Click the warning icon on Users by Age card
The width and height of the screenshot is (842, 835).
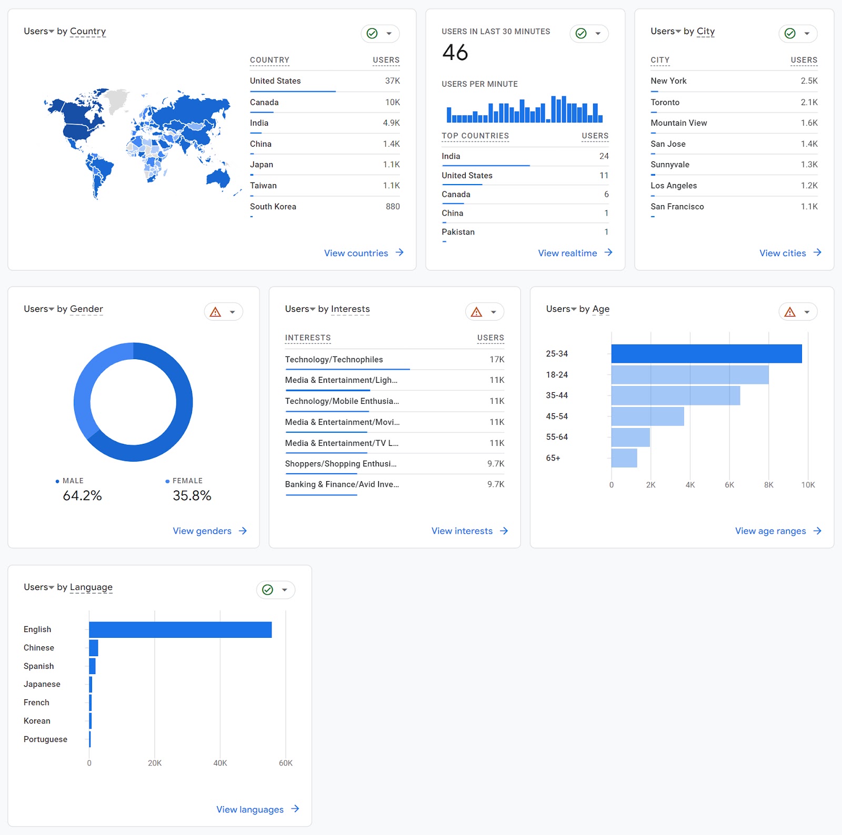point(789,311)
